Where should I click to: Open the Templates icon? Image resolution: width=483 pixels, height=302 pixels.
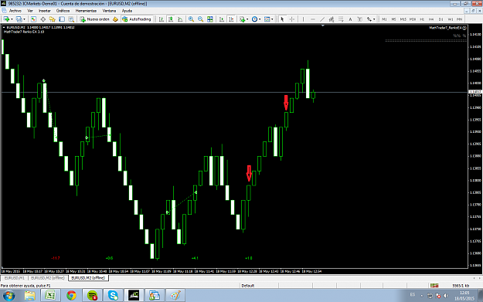[267, 19]
